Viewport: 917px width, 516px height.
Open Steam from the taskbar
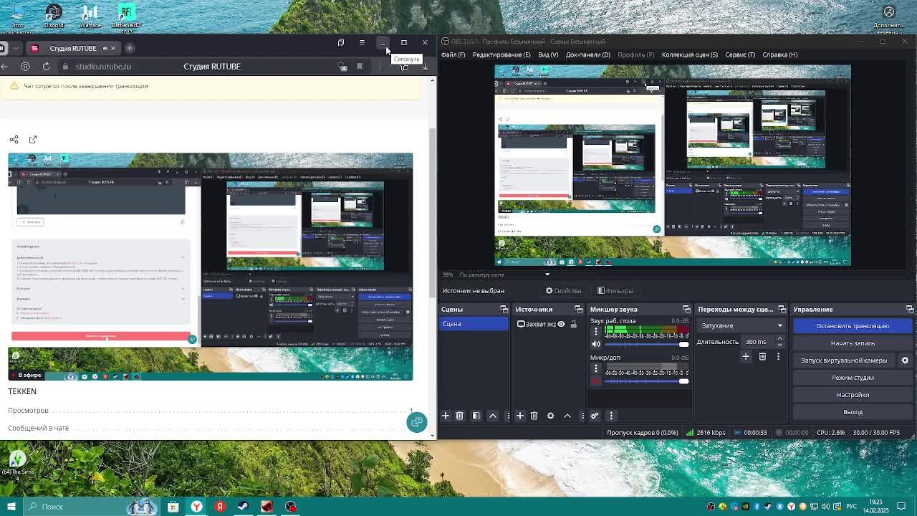coord(244,507)
